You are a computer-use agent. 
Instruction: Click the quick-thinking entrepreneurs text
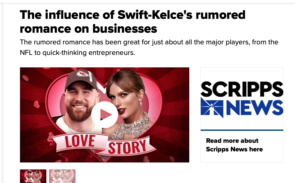point(89,53)
